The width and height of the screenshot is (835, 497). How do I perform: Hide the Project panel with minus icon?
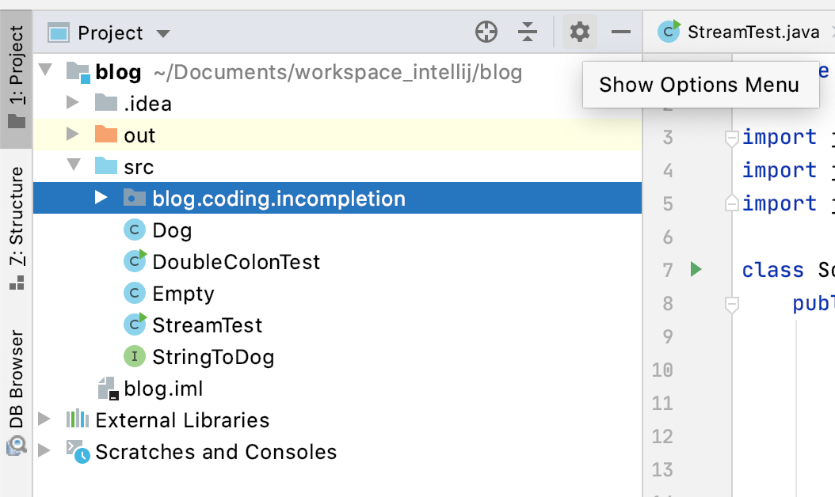click(621, 32)
